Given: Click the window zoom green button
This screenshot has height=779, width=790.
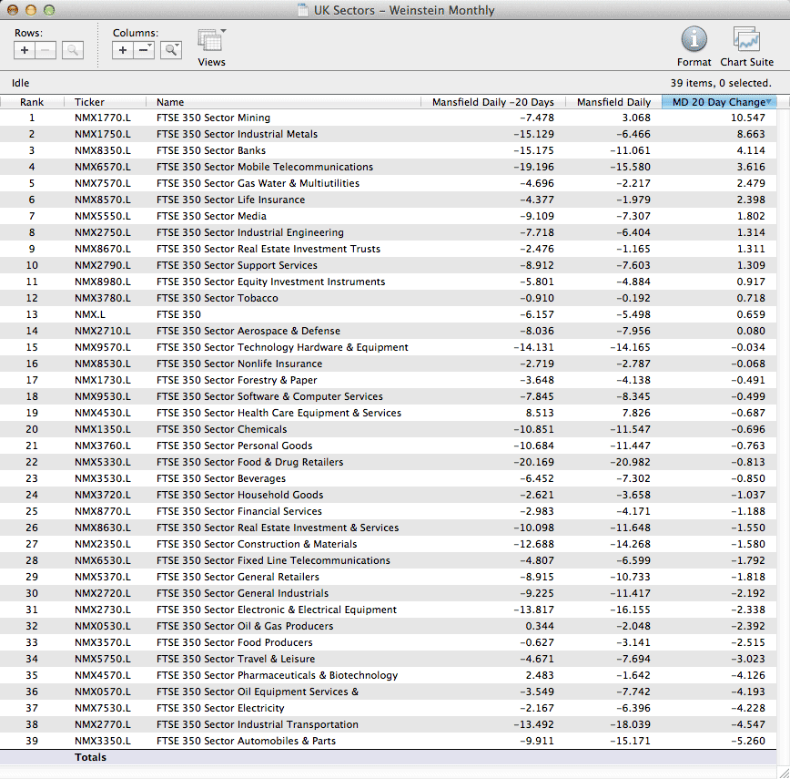Looking at the screenshot, I should [x=49, y=10].
